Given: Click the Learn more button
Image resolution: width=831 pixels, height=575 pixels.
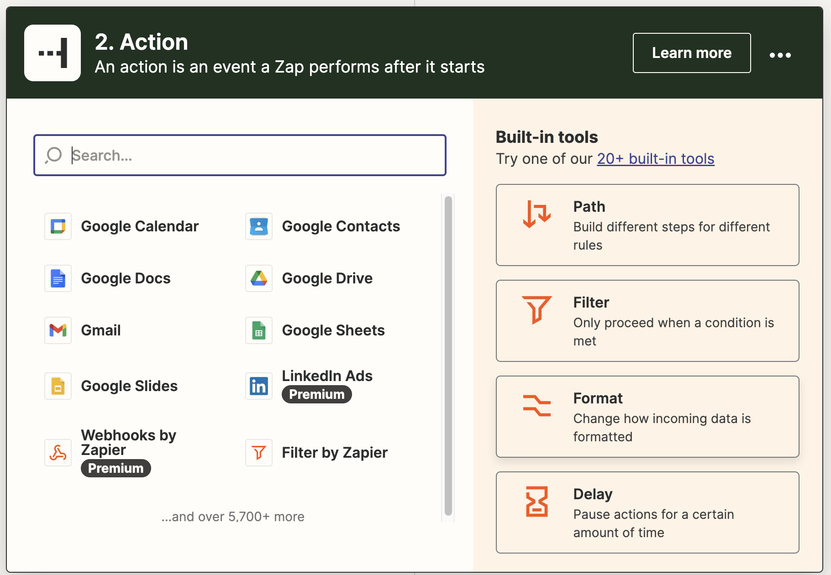Looking at the screenshot, I should [x=692, y=53].
